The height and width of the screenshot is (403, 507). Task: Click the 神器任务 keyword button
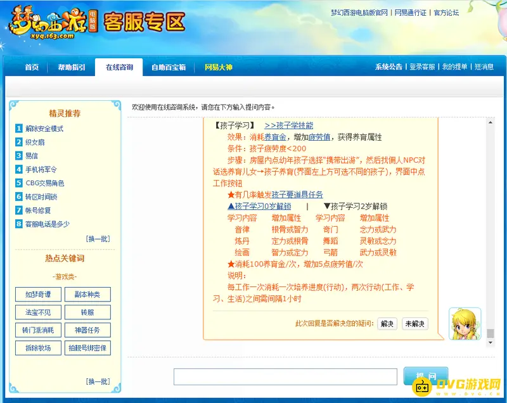(x=87, y=330)
